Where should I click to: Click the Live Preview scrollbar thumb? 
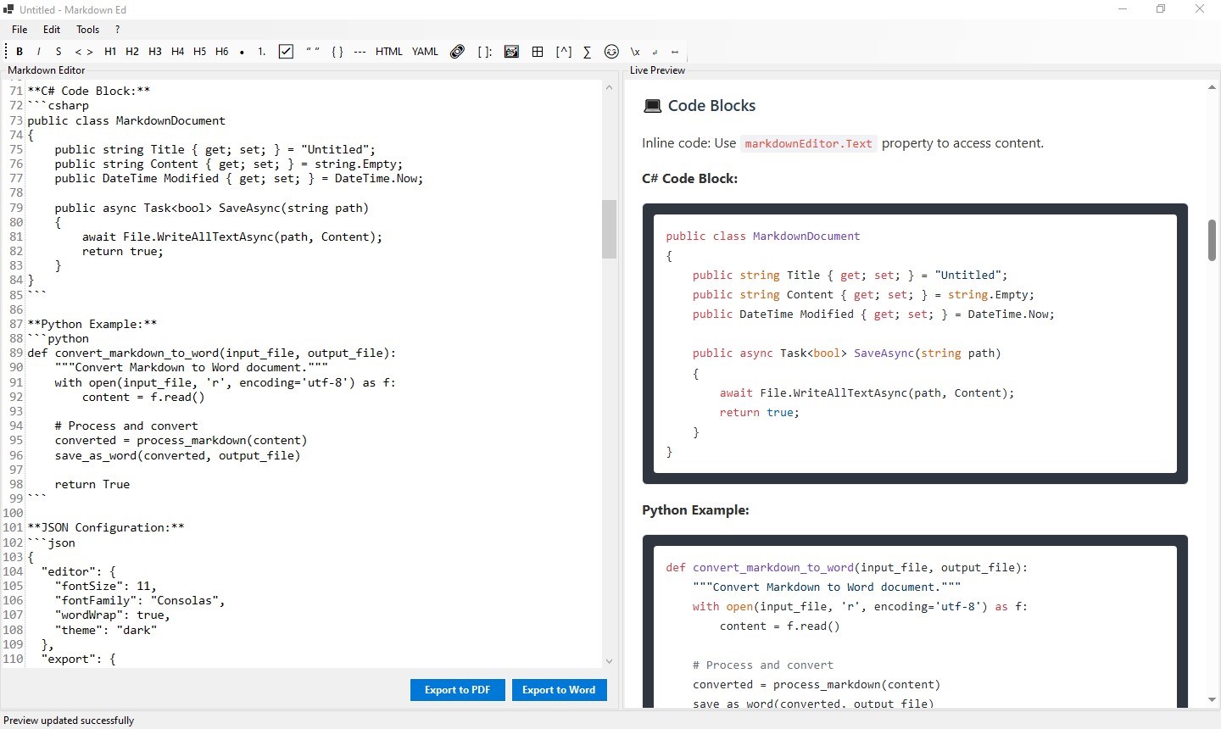[x=1213, y=240]
